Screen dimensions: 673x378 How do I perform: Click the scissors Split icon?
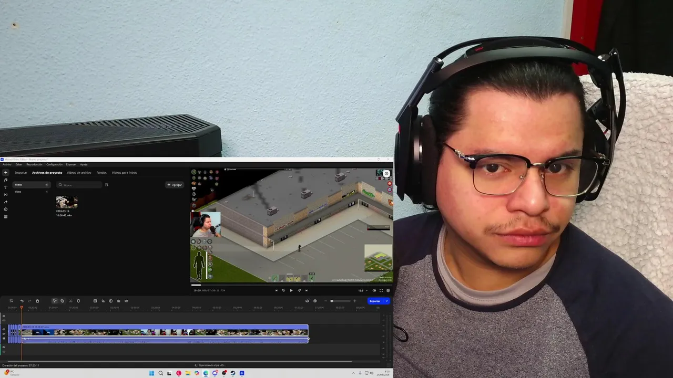pyautogui.click(x=70, y=301)
